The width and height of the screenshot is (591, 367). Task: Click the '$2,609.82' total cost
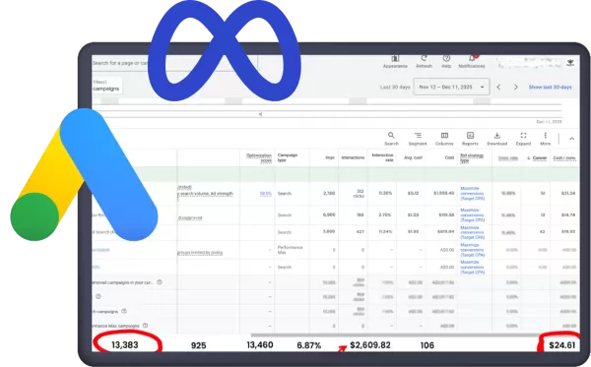(x=370, y=345)
